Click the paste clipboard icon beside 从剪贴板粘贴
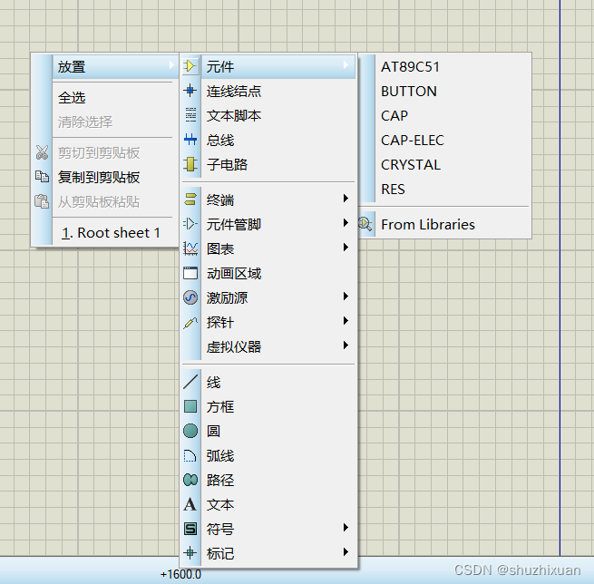 (x=42, y=201)
